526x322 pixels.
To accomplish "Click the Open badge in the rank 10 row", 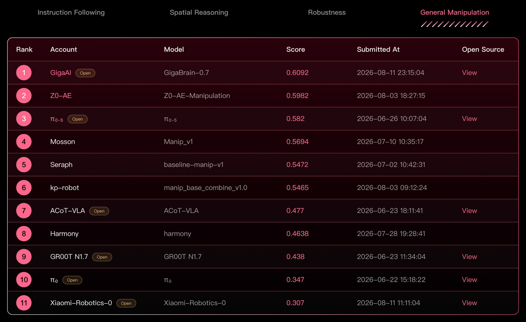I will coord(72,280).
